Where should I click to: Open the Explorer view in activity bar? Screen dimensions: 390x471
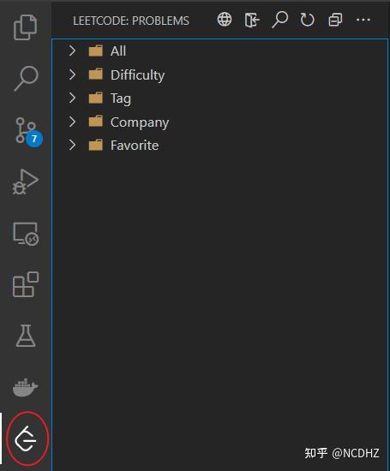pos(26,27)
